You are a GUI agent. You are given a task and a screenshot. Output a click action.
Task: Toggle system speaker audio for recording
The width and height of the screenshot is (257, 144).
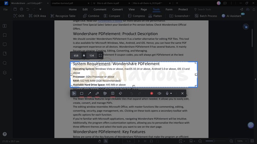click(x=159, y=93)
